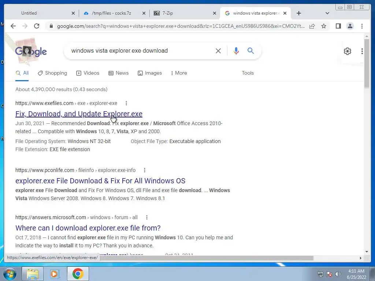Click the forward navigation arrow
This screenshot has height=281, width=375.
[x=25, y=26]
